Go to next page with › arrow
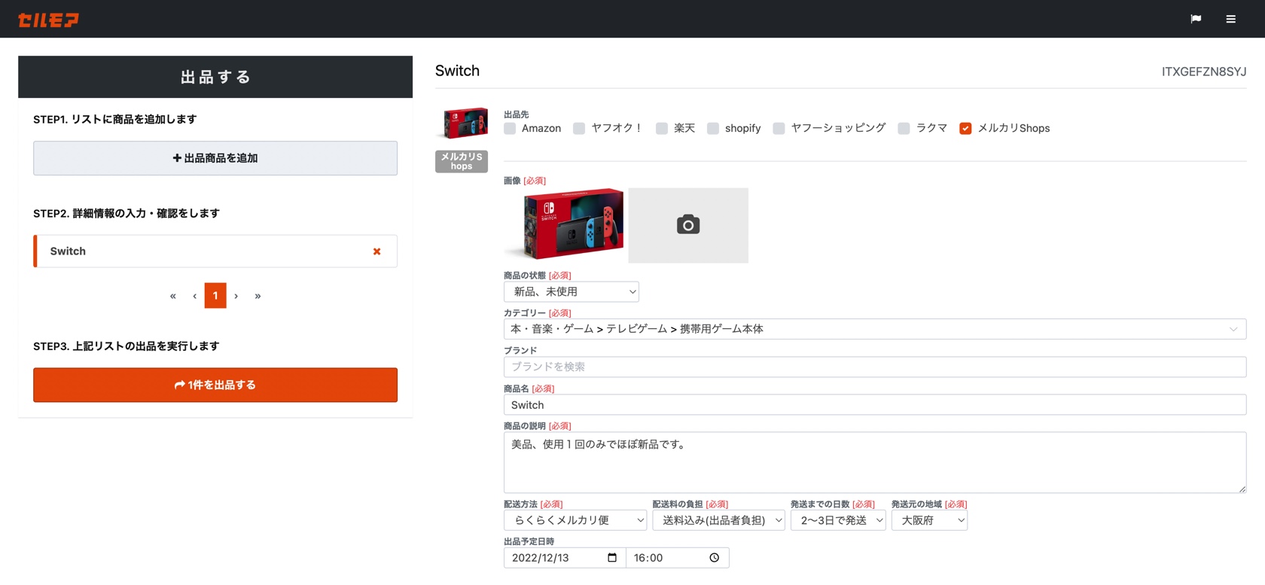 [x=236, y=296]
